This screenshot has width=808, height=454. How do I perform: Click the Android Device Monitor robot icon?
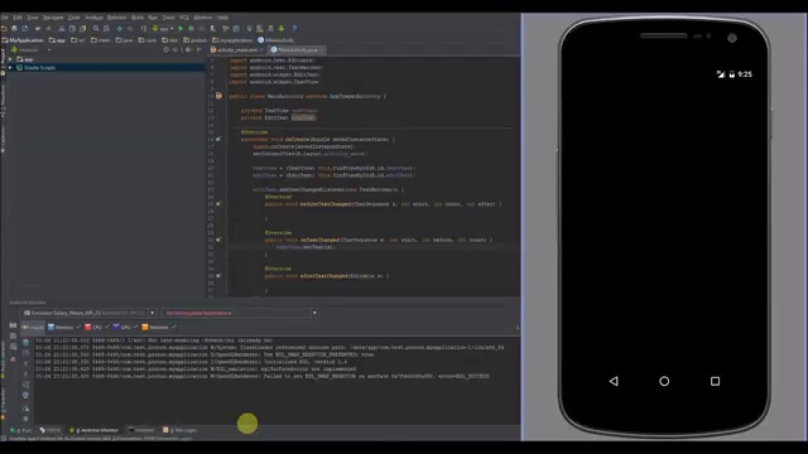point(281,28)
